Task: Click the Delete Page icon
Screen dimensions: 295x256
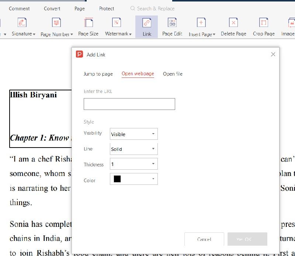Action: [x=233, y=23]
